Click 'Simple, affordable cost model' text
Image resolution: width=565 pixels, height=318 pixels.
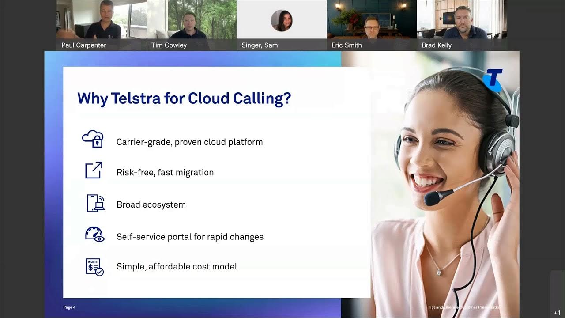(177, 266)
